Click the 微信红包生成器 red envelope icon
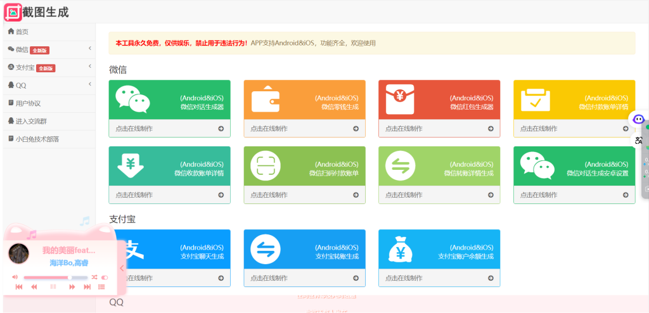 coord(400,99)
